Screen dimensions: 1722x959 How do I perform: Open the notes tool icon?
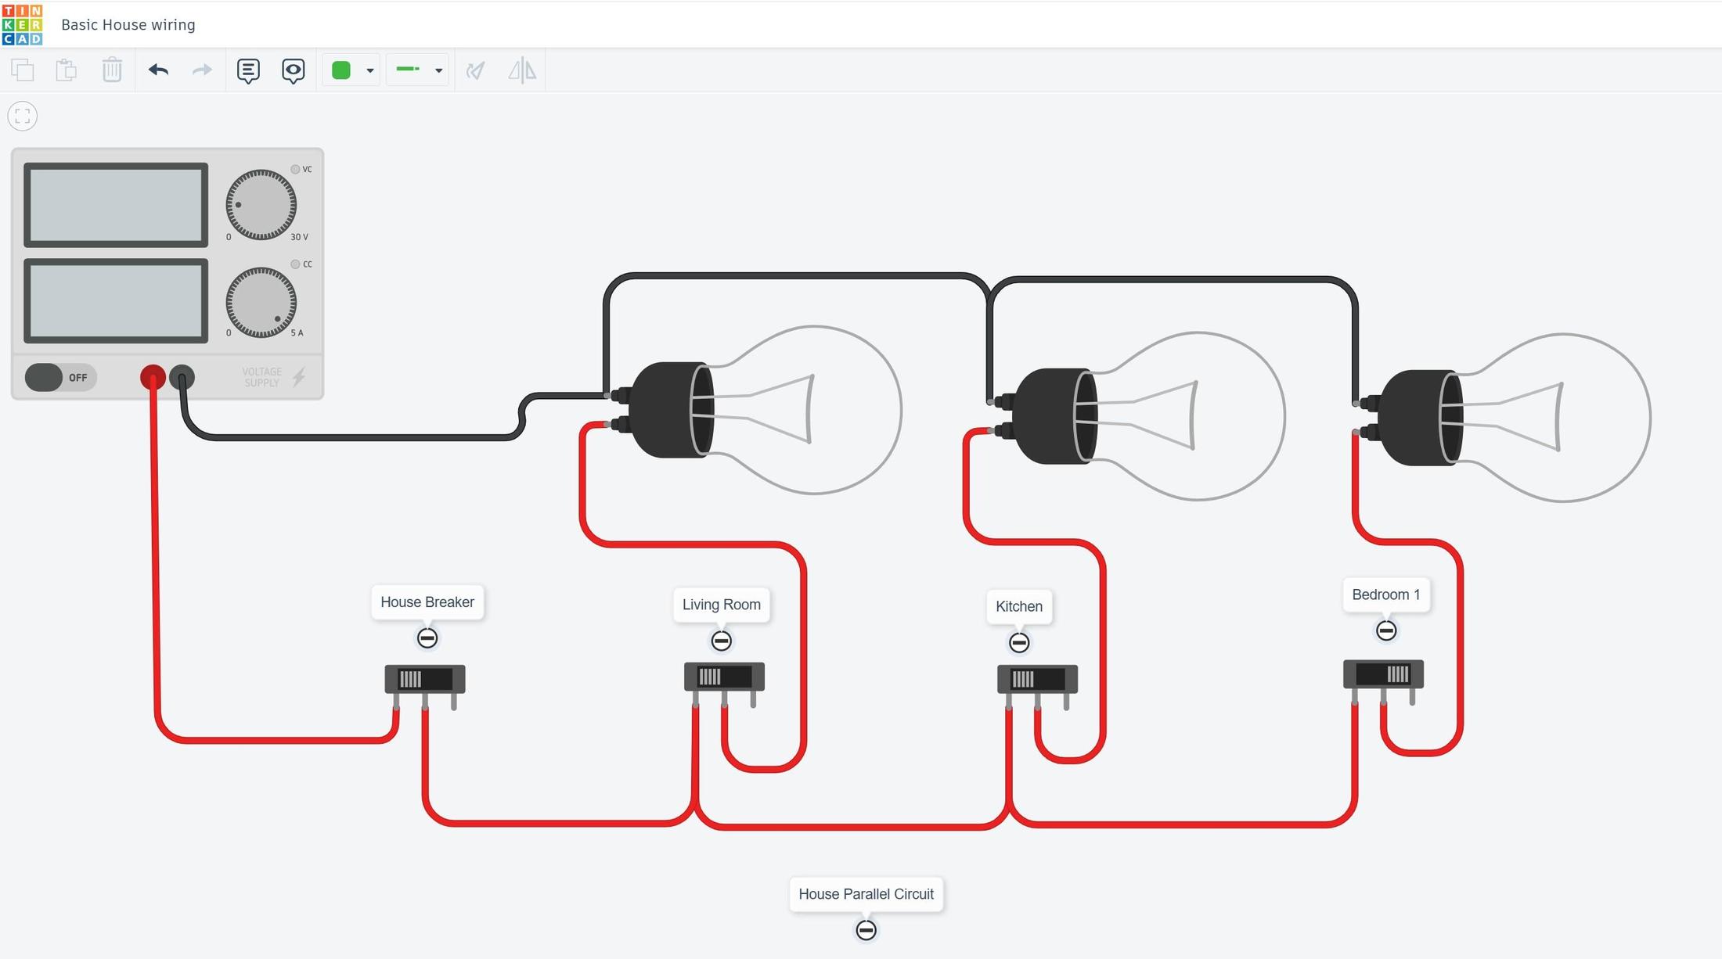pyautogui.click(x=248, y=71)
